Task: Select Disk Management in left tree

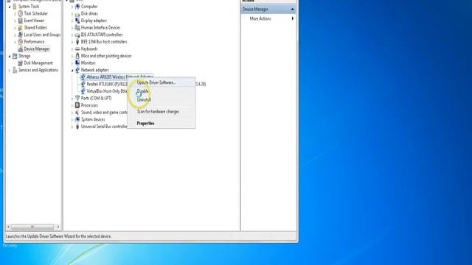Action: pyautogui.click(x=38, y=63)
